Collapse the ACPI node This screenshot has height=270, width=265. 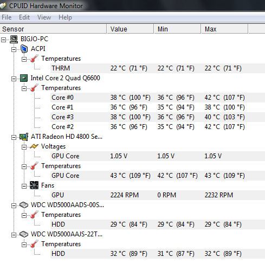[x=14, y=49]
